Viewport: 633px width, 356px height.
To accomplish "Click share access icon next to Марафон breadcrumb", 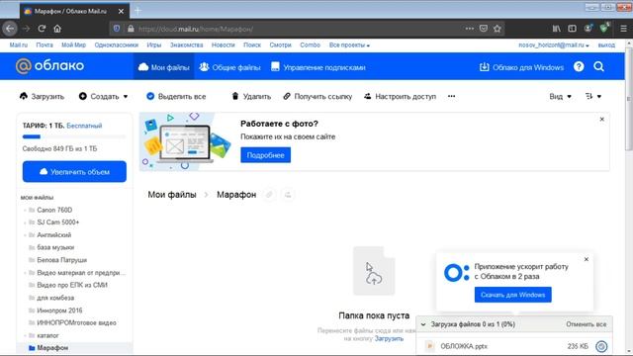I will pyautogui.click(x=288, y=195).
